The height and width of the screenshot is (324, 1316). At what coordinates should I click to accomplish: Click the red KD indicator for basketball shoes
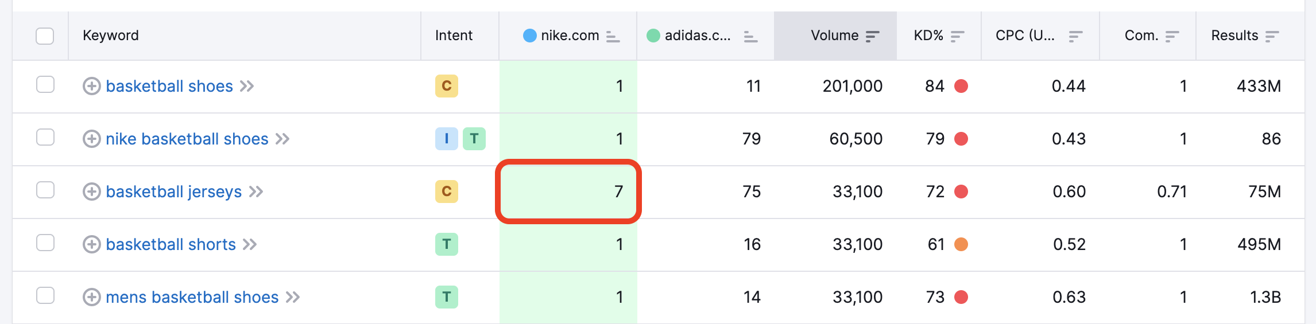pyautogui.click(x=961, y=86)
